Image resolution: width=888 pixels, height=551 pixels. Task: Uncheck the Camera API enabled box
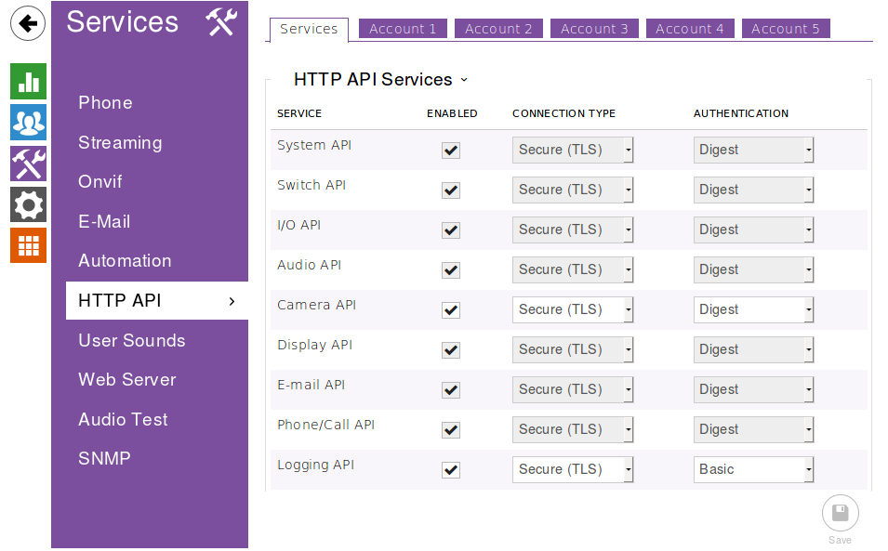[451, 310]
